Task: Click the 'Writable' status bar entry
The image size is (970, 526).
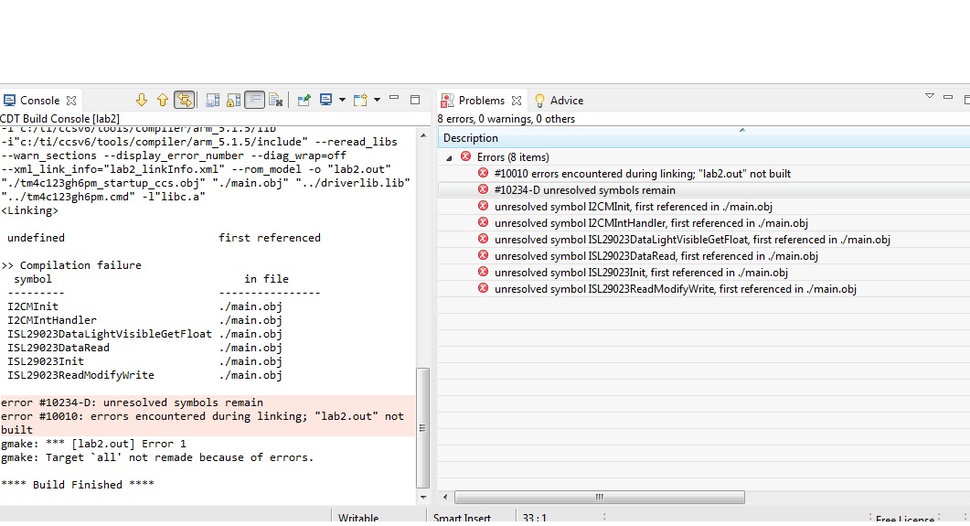Action: tap(358, 518)
